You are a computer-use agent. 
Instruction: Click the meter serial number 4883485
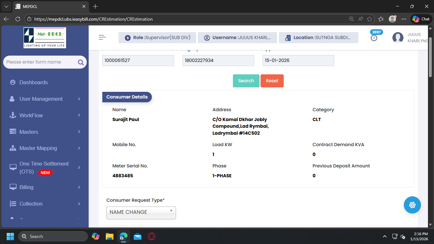point(123,176)
